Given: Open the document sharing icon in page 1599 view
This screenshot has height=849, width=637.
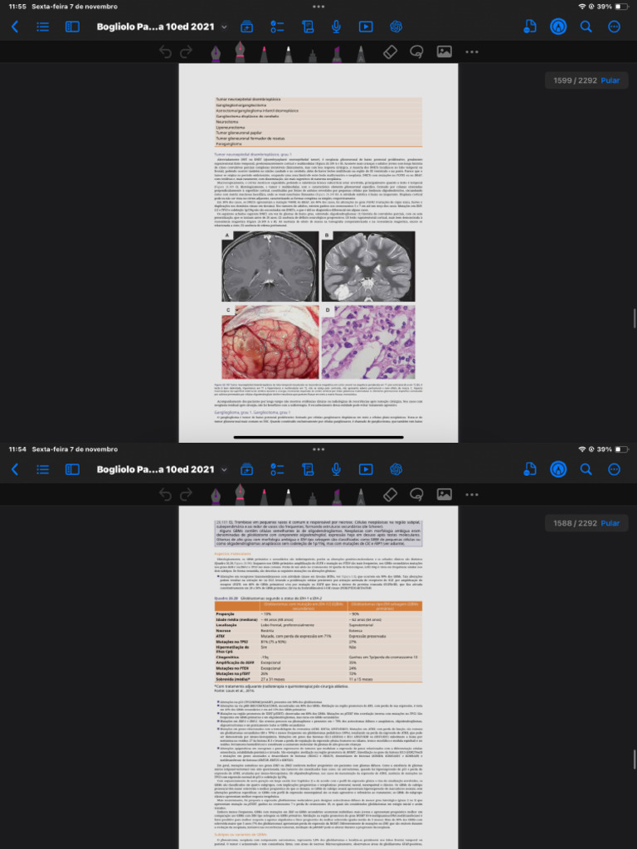Looking at the screenshot, I should (529, 27).
